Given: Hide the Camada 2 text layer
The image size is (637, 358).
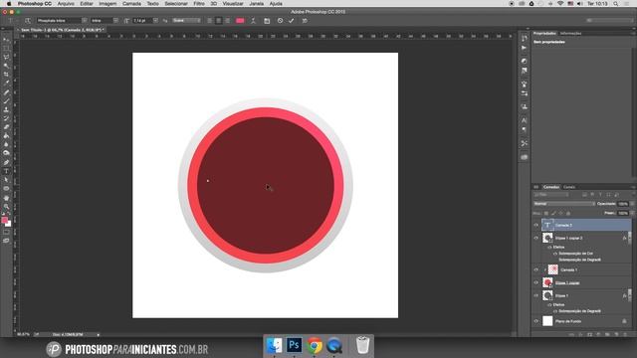Looking at the screenshot, I should [x=535, y=225].
